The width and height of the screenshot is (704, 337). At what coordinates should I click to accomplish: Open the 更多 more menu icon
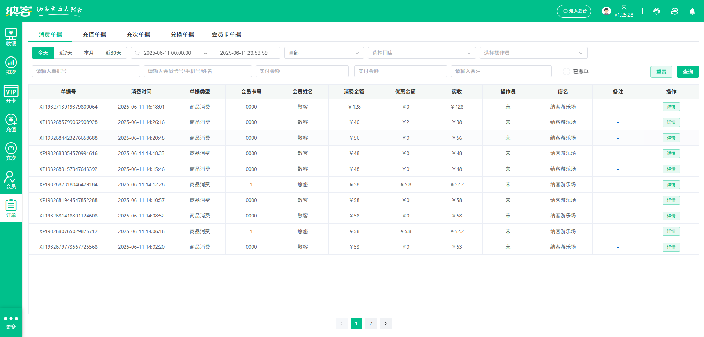tap(11, 322)
